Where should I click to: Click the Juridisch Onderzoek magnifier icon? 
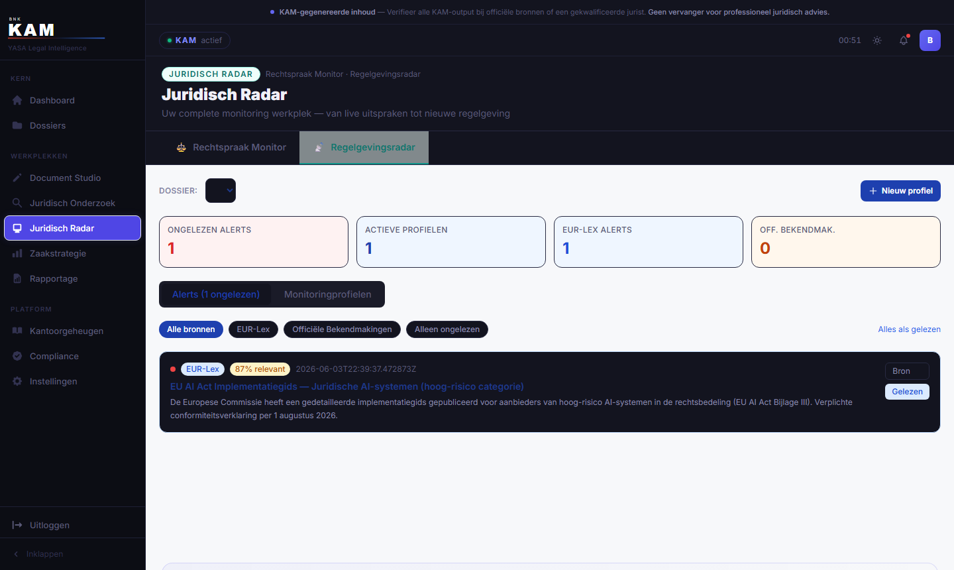point(17,203)
